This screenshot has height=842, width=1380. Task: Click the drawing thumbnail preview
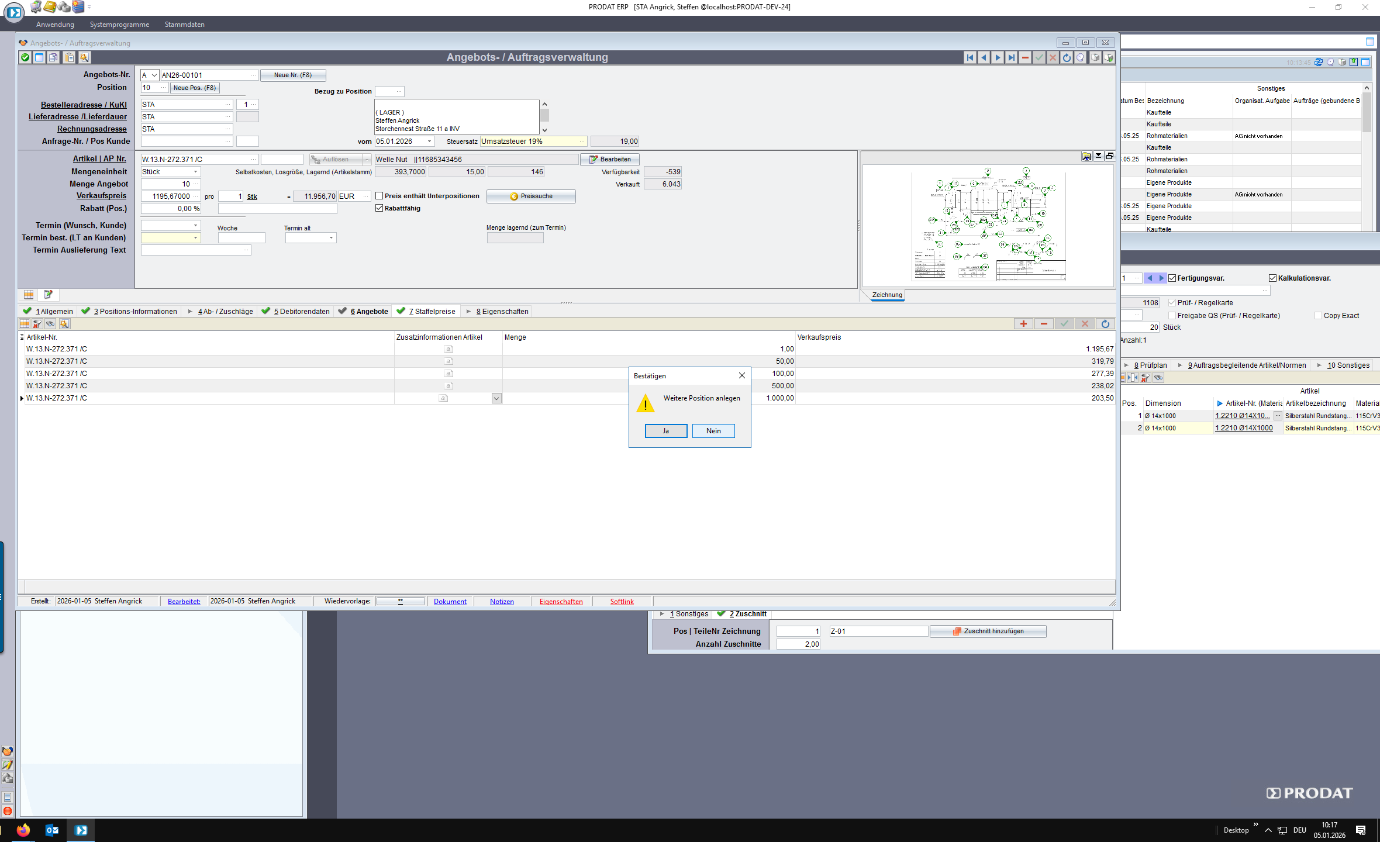(x=988, y=225)
